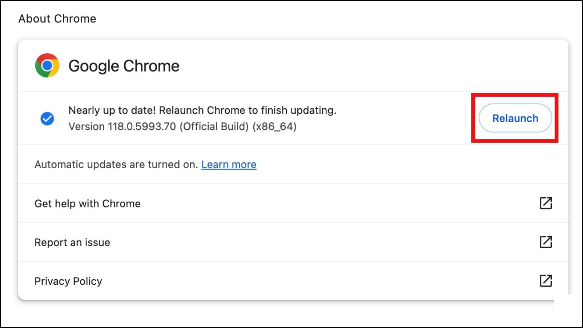The height and width of the screenshot is (328, 583).
Task: Click the Relaunch button
Action: click(515, 118)
